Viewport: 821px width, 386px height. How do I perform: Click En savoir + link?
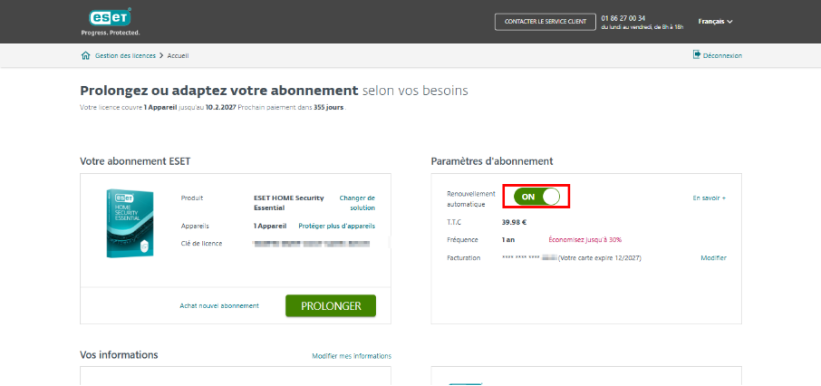[710, 198]
